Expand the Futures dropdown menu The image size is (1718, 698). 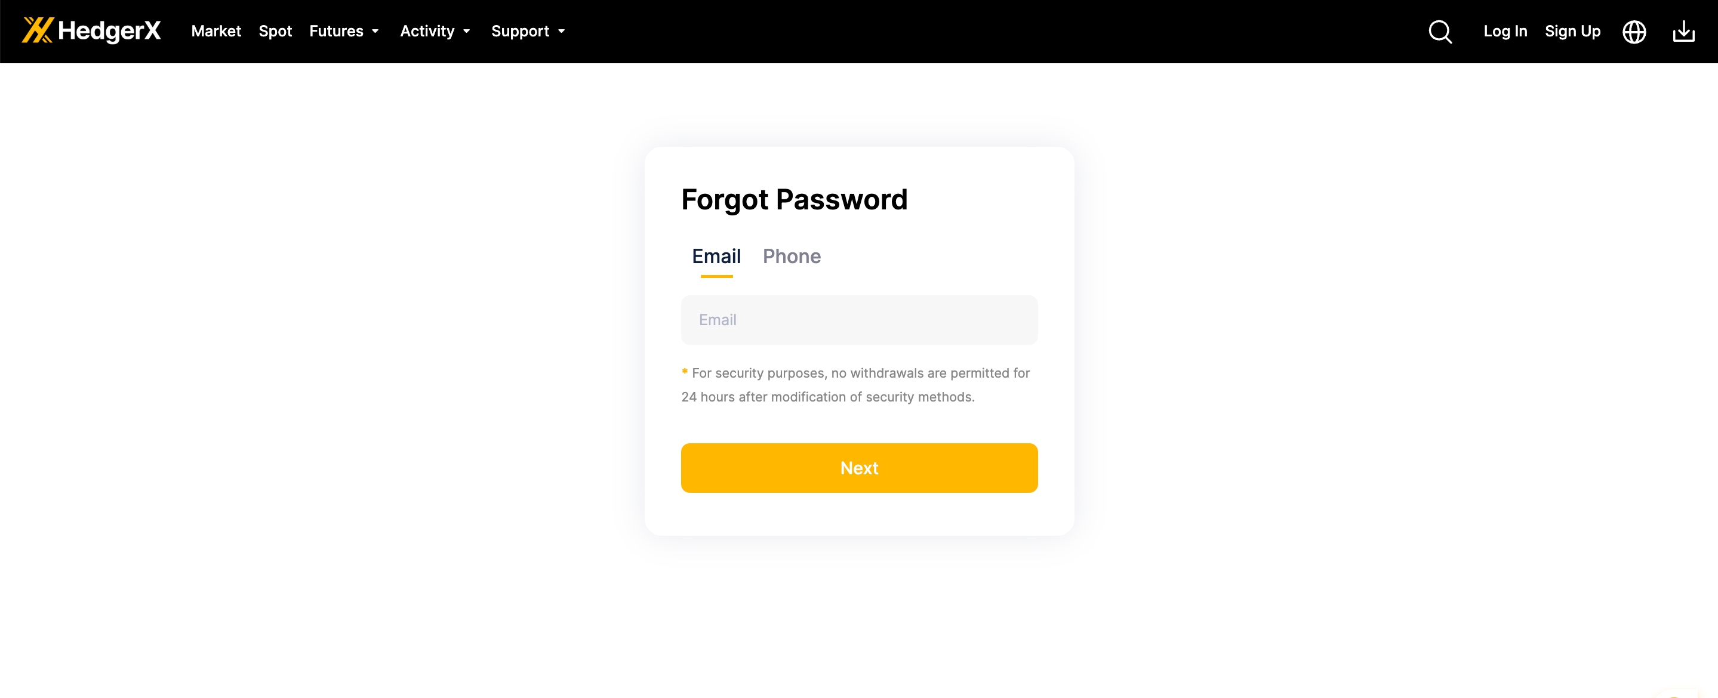[336, 32]
